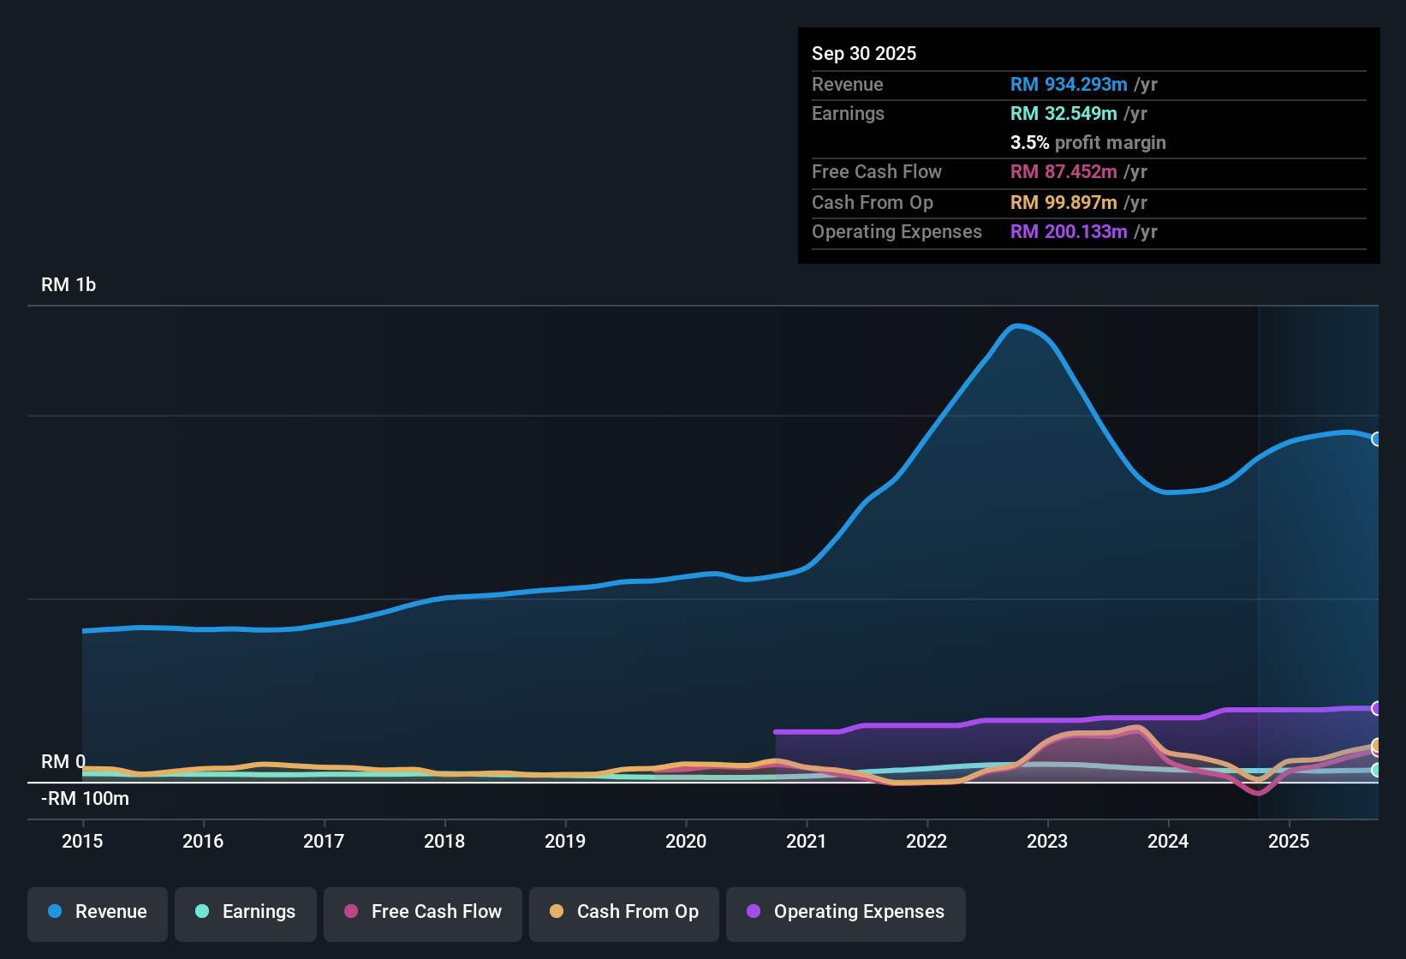Click the teal Earnings legend dot
The height and width of the screenshot is (959, 1406).
point(202,912)
